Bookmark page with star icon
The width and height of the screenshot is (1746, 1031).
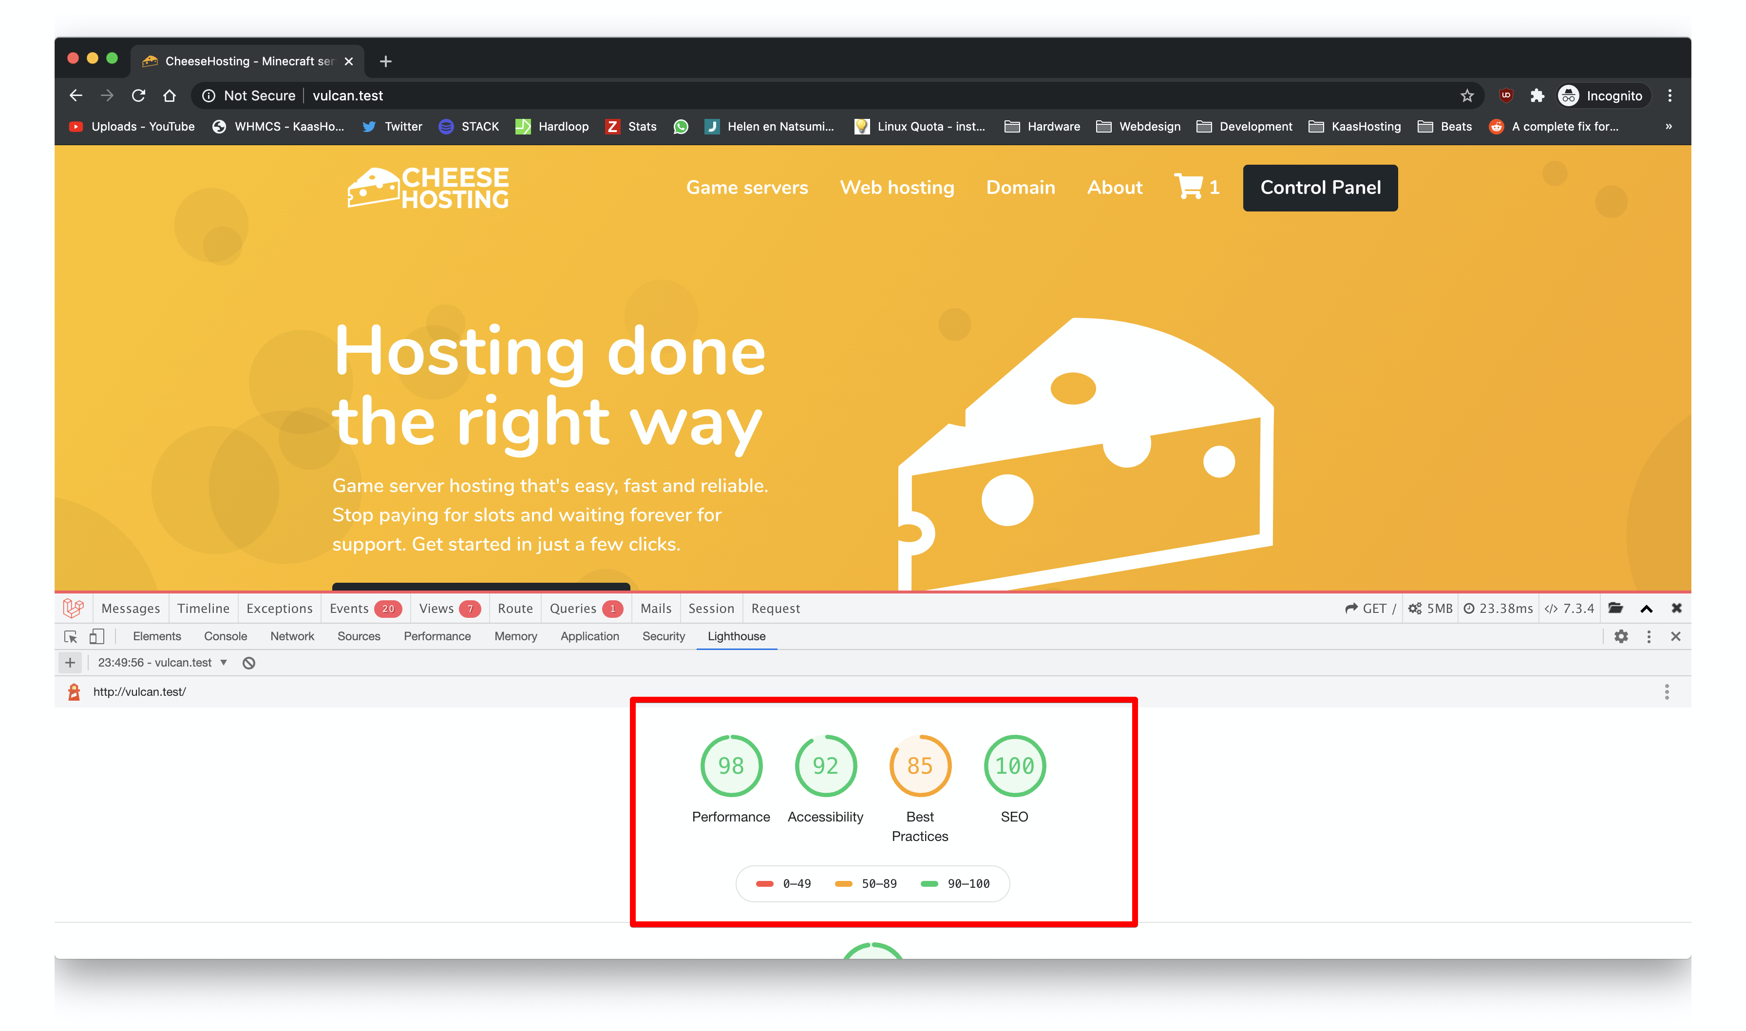1466,96
